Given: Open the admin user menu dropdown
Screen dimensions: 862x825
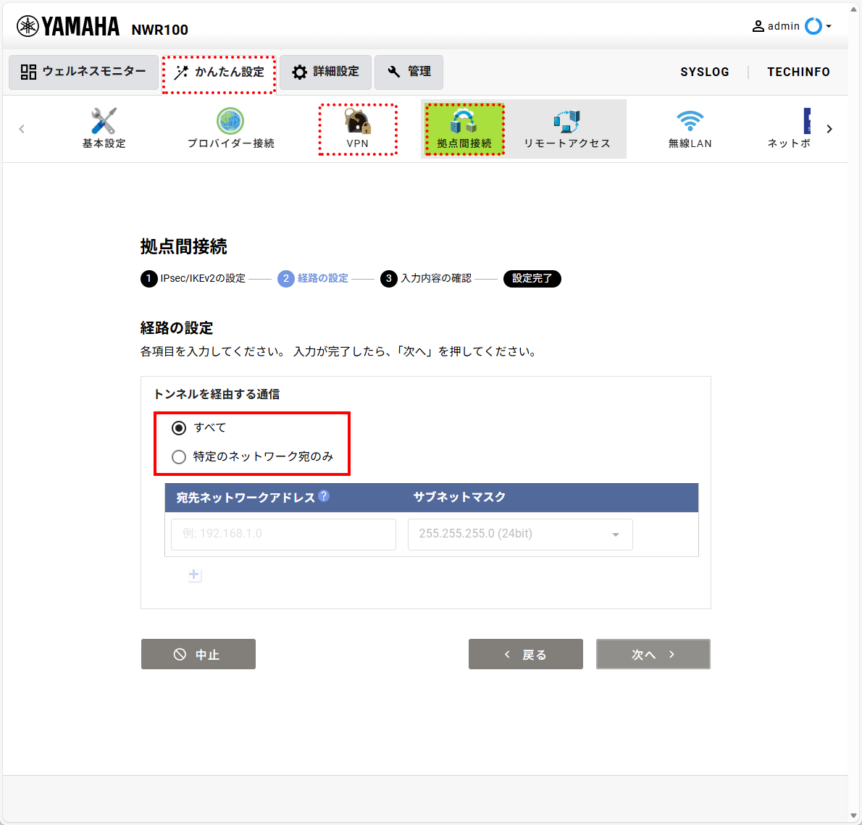Looking at the screenshot, I should 792,26.
